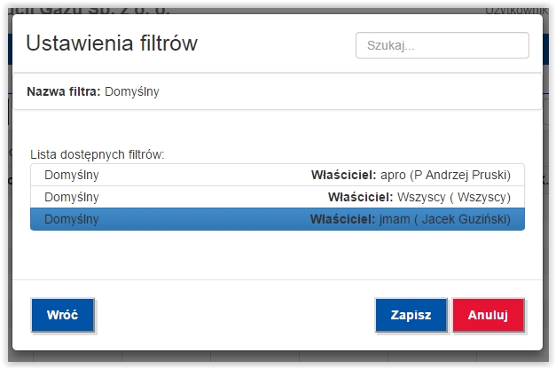Viewport: 556px width, 369px height.
Task: Click owner text jmam ( Jacek Guziński)
Action: (x=445, y=219)
